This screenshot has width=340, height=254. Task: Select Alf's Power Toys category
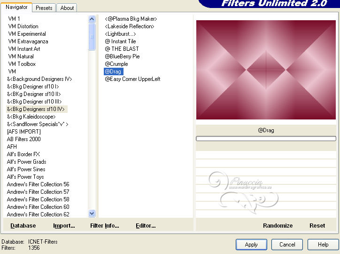click(x=25, y=177)
